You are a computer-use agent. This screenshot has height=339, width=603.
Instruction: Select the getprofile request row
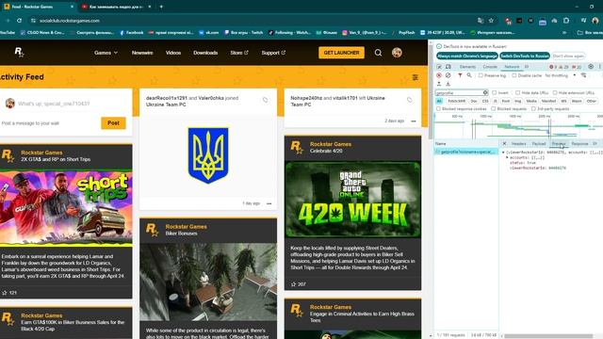tap(466, 152)
